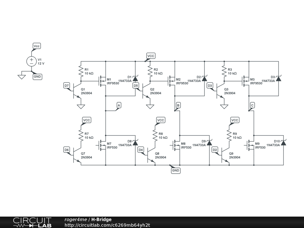This screenshot has width=304, height=228.
Task: Select the M1 IRF9530 MOSFET symbol
Action: click(102, 81)
